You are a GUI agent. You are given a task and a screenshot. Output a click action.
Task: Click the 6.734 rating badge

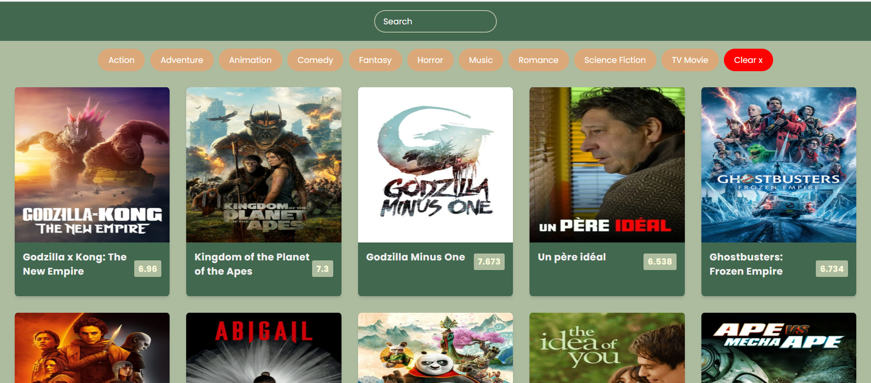(x=832, y=269)
